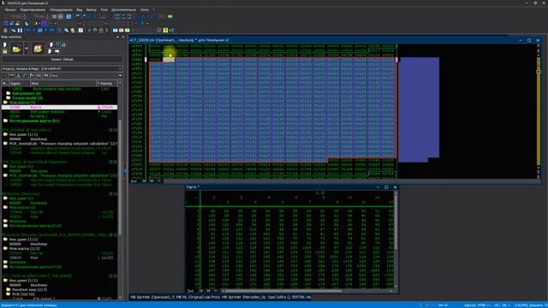Screen dimensions: 548x308
Task: Sort the list by the Адрес column
Action: (20, 84)
